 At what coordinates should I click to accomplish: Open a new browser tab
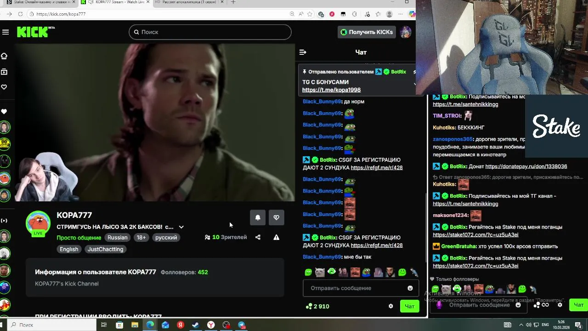click(x=233, y=2)
